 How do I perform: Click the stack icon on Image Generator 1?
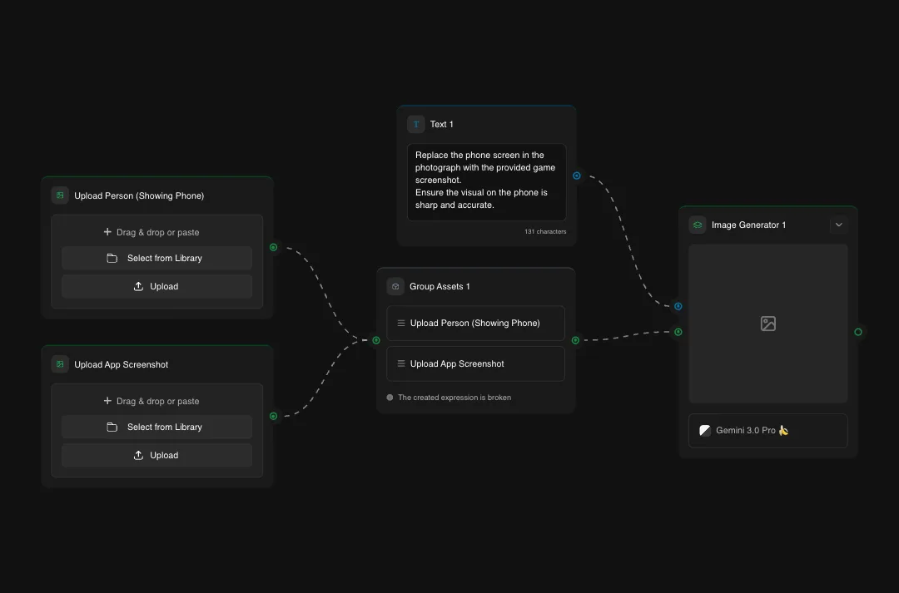click(697, 224)
